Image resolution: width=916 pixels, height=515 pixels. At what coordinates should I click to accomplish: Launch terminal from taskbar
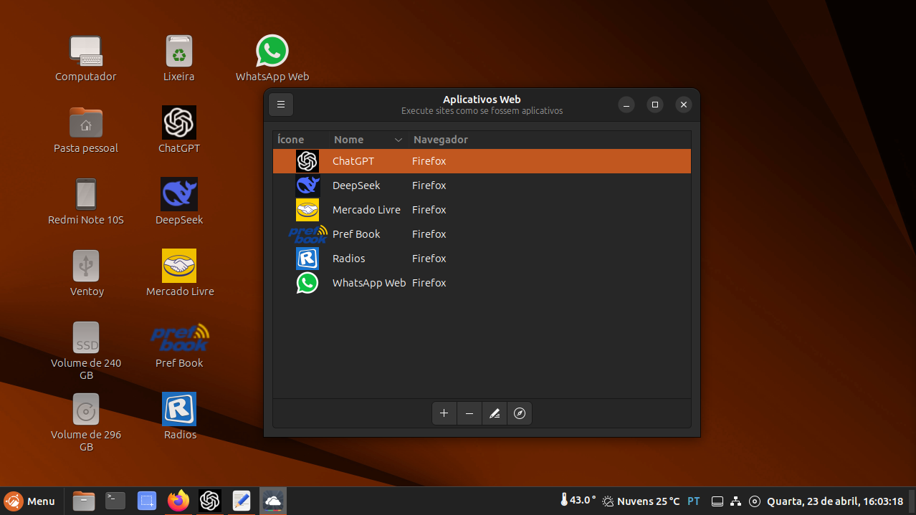pos(115,501)
